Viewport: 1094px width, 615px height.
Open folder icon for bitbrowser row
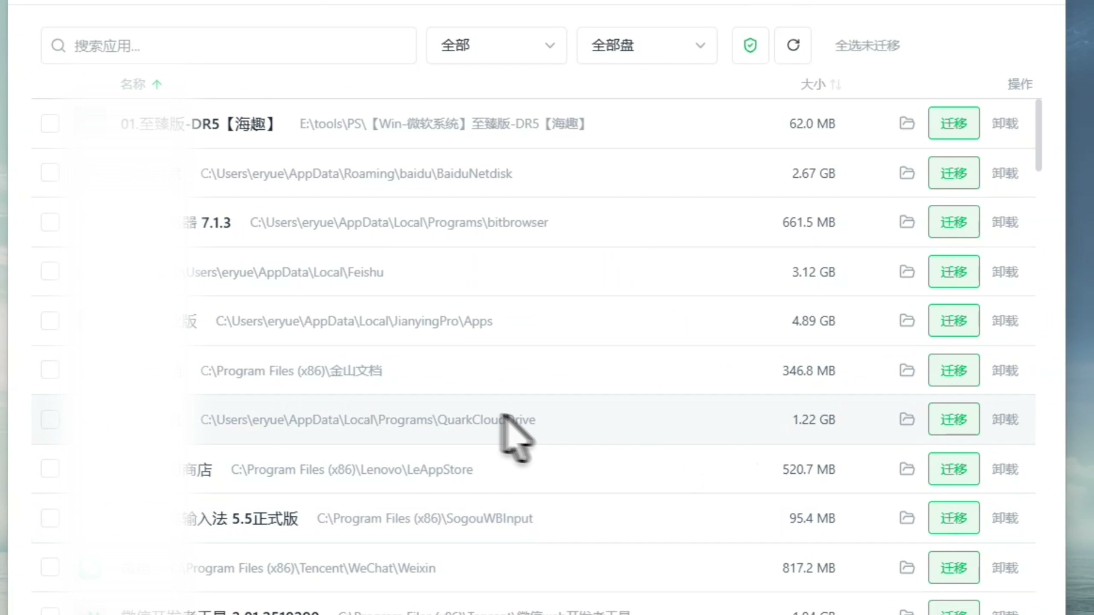click(907, 222)
